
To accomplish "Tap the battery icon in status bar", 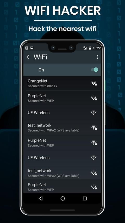I will [x=90, y=48].
